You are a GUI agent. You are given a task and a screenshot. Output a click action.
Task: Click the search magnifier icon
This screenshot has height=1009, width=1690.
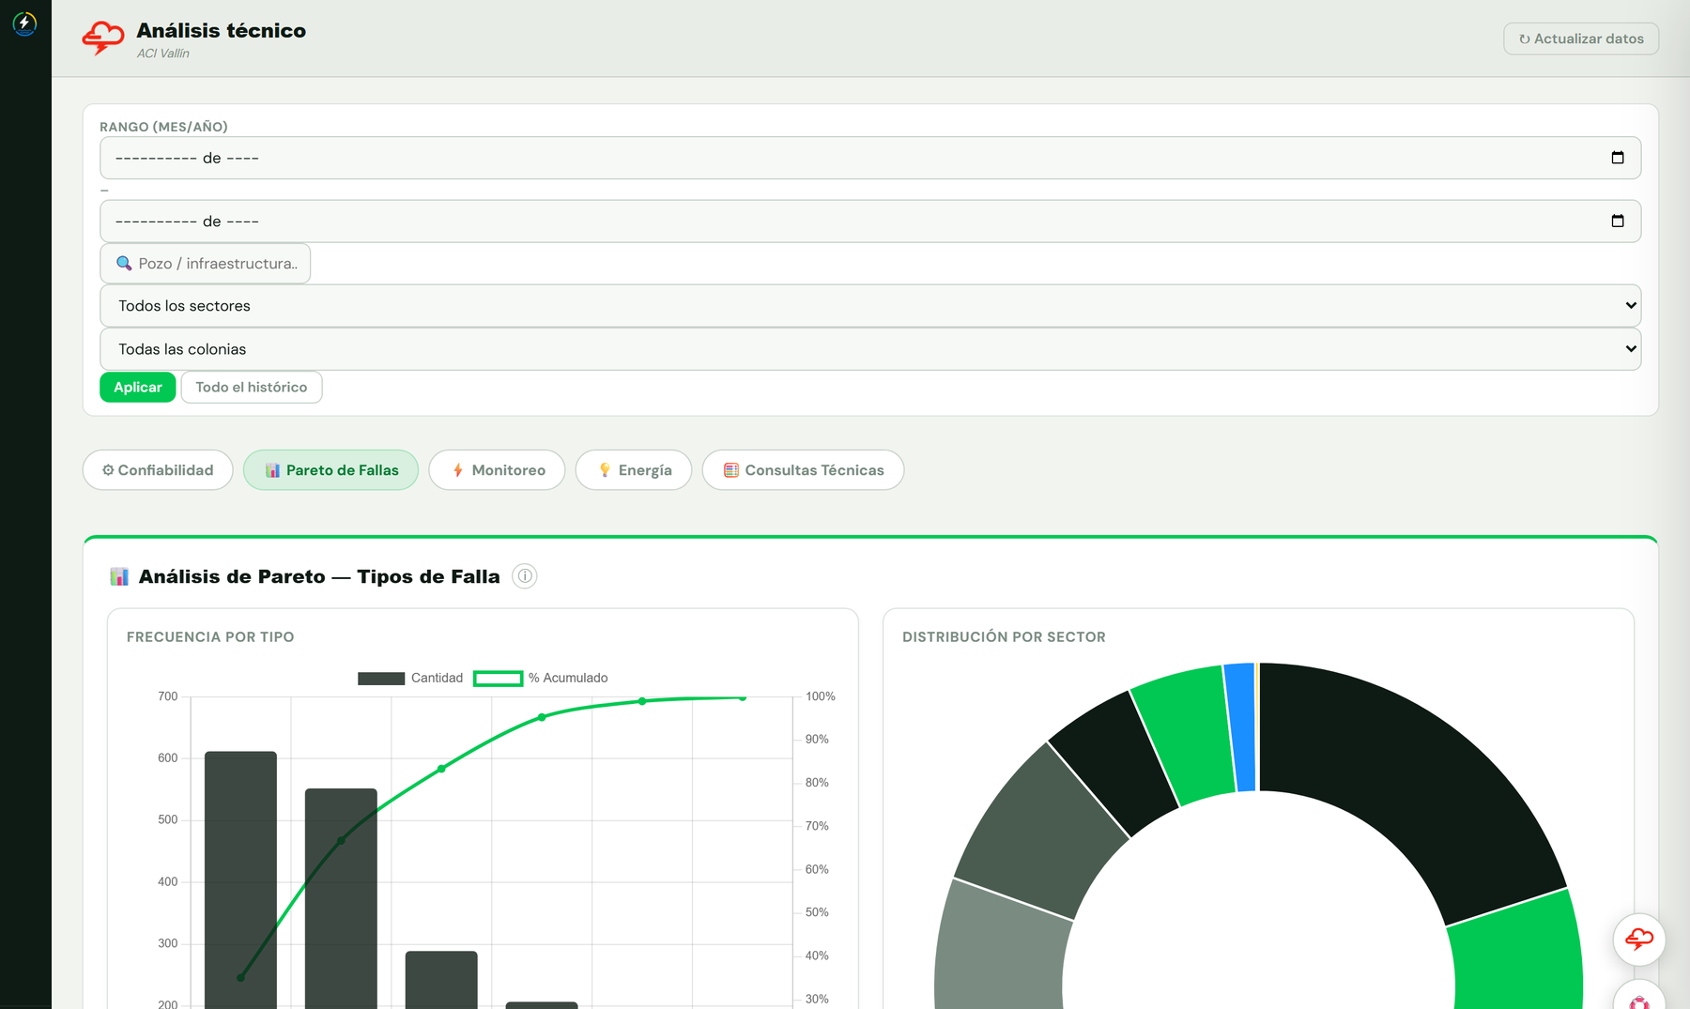coord(124,264)
